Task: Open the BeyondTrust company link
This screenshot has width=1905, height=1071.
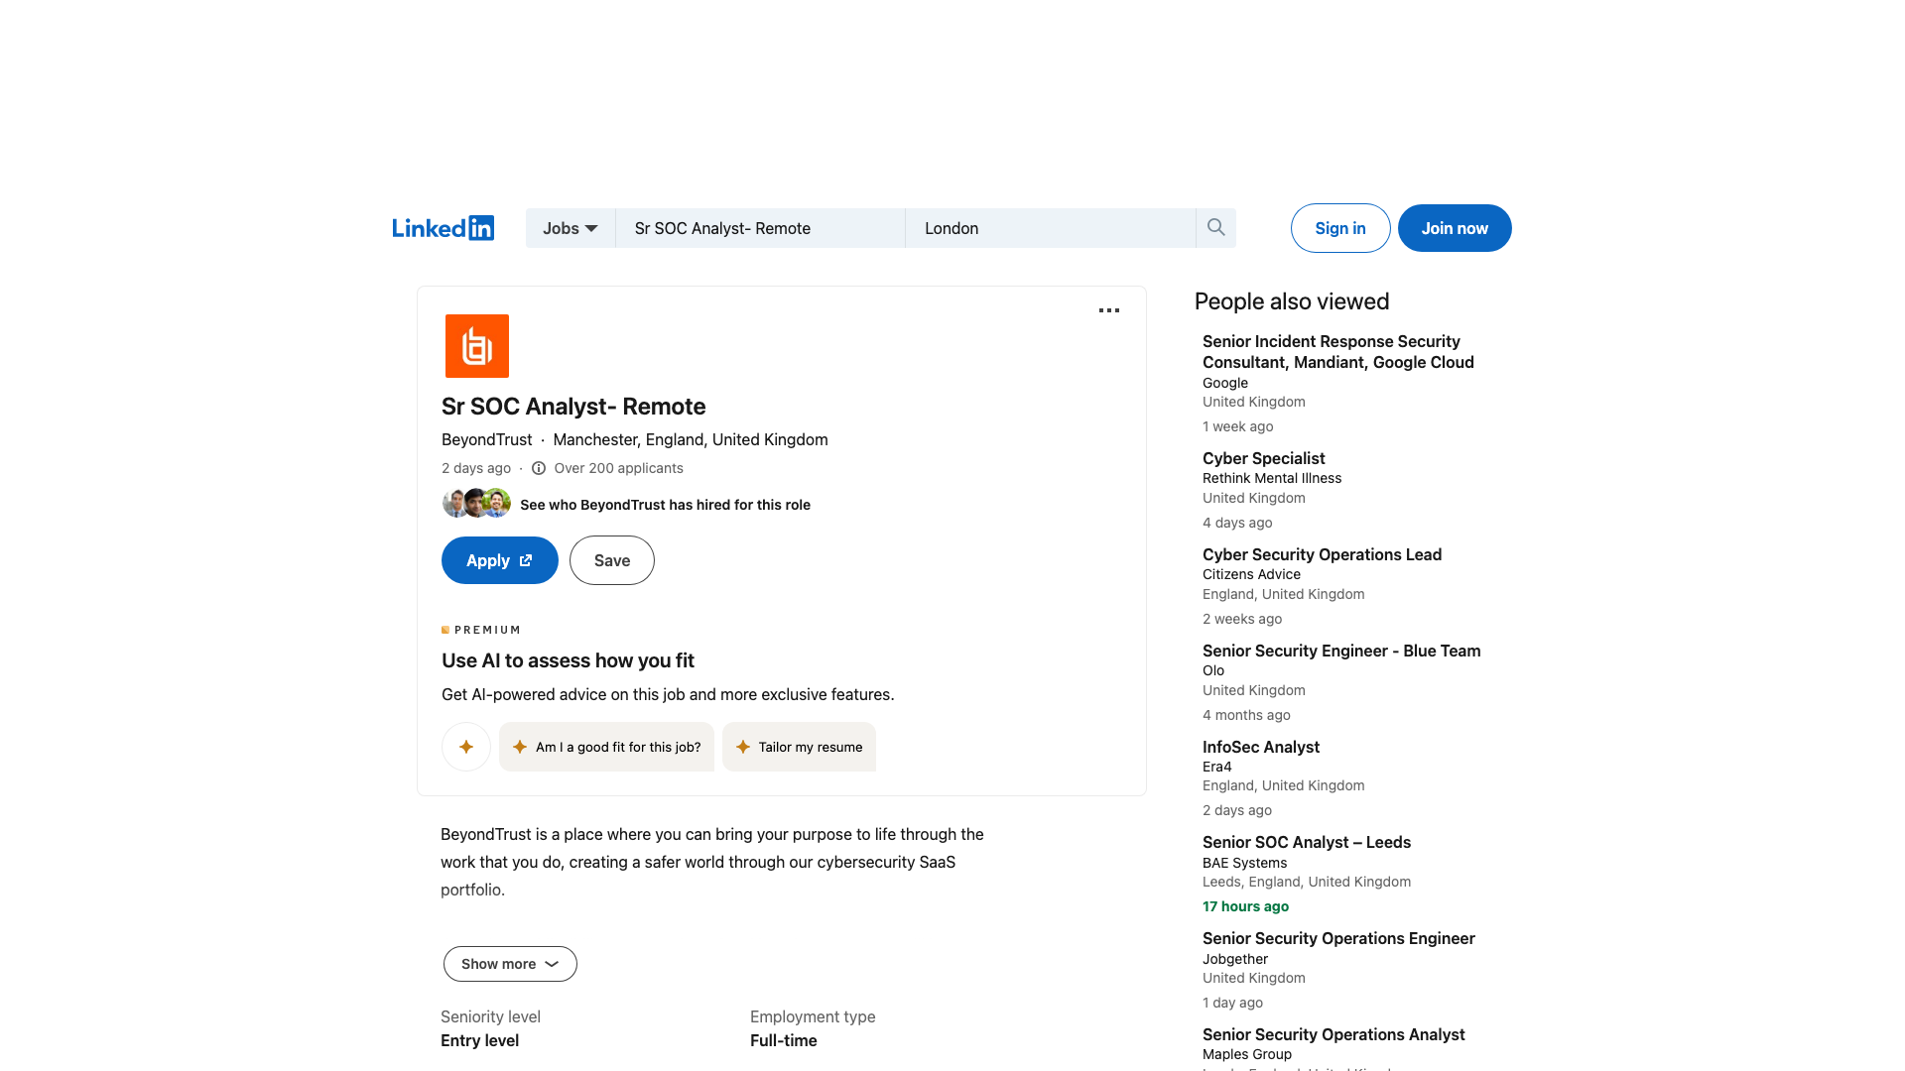Action: (487, 439)
